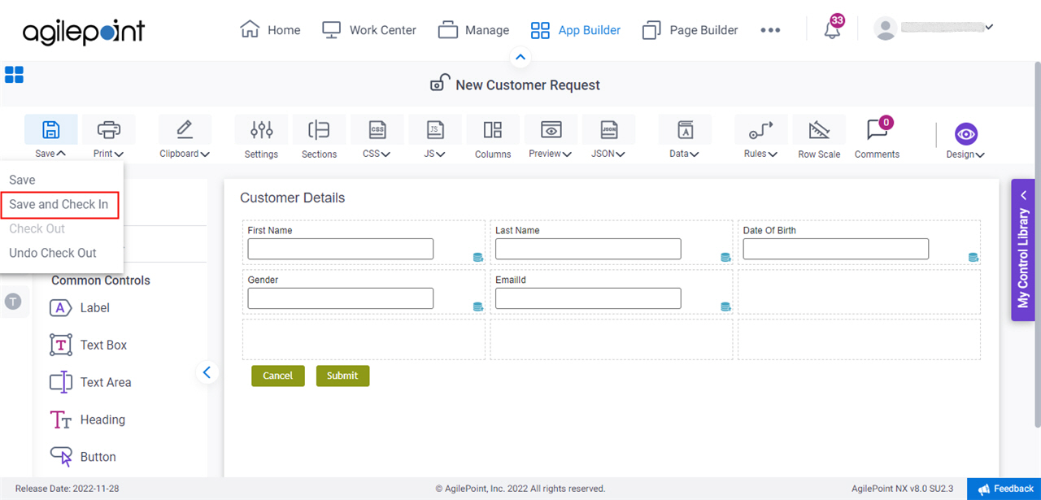The width and height of the screenshot is (1041, 500).
Task: Click the Common Controls heading
Action: (101, 280)
